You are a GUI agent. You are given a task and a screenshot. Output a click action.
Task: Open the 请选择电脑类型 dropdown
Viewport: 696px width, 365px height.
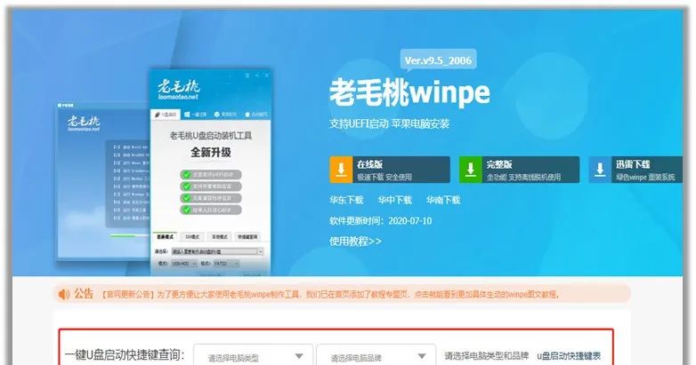(254, 355)
